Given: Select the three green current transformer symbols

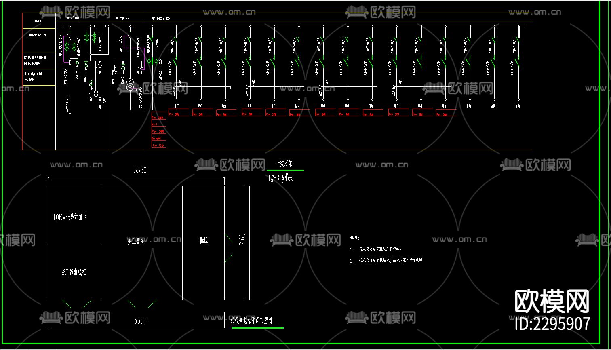Looking at the screenshot, I should [x=152, y=61].
